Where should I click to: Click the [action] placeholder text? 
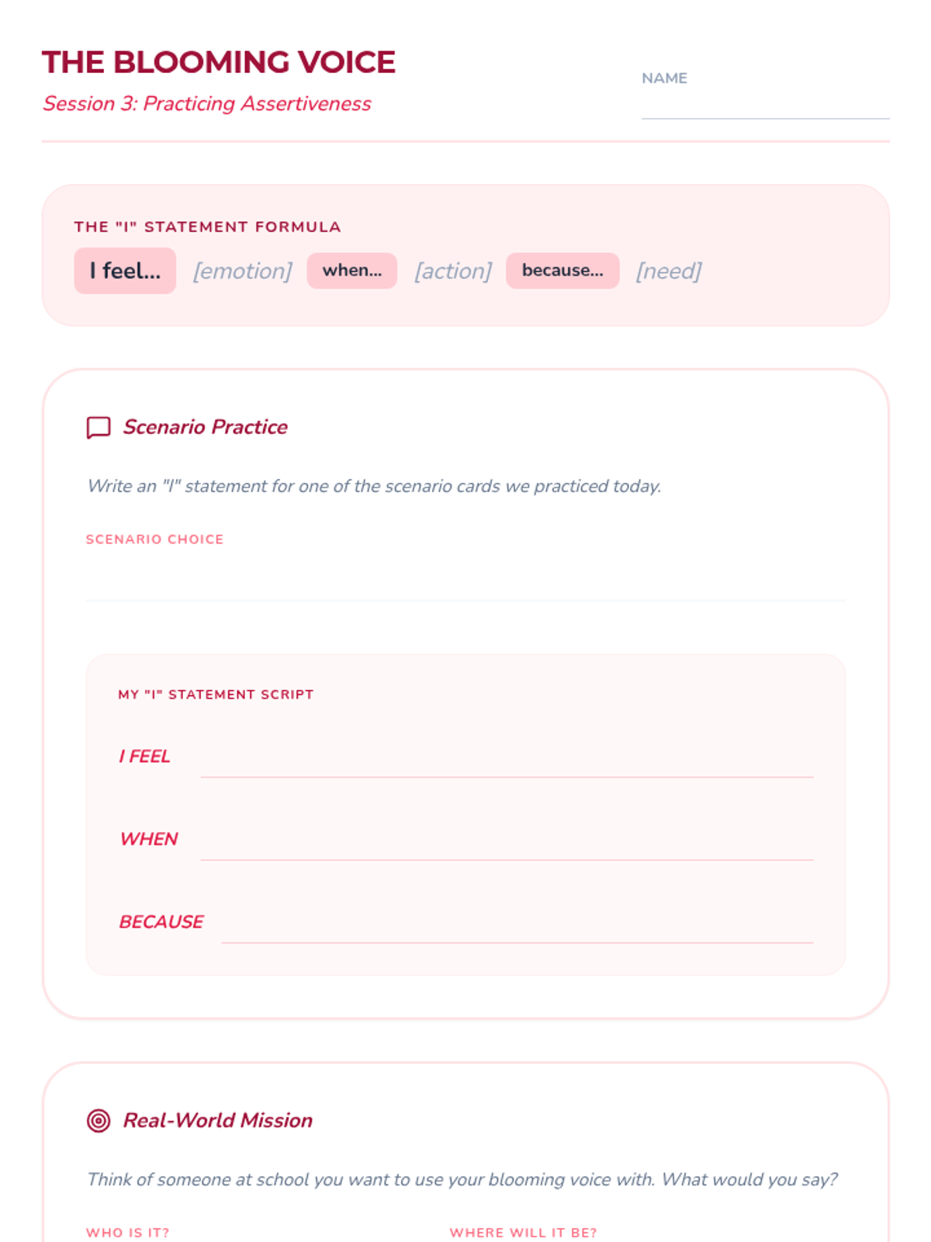point(453,271)
